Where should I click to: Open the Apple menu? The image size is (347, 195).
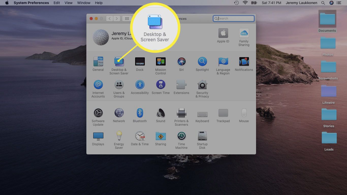[7, 3]
